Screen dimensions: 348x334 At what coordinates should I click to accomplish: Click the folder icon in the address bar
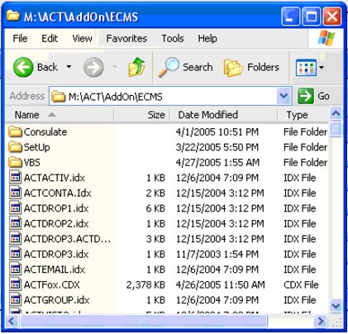click(x=59, y=97)
